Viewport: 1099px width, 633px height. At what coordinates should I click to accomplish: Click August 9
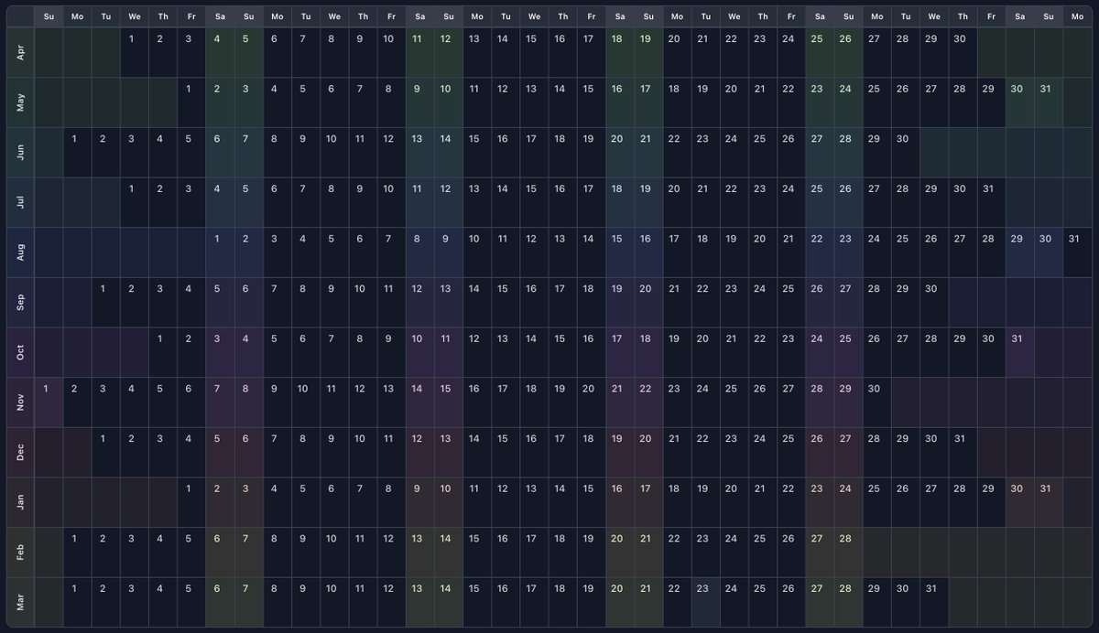pos(448,252)
